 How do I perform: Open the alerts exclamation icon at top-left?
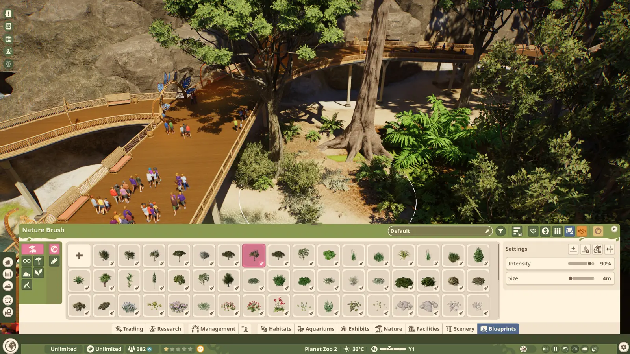(8, 14)
